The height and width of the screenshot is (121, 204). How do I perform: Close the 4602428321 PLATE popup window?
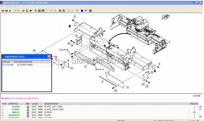point(49,57)
